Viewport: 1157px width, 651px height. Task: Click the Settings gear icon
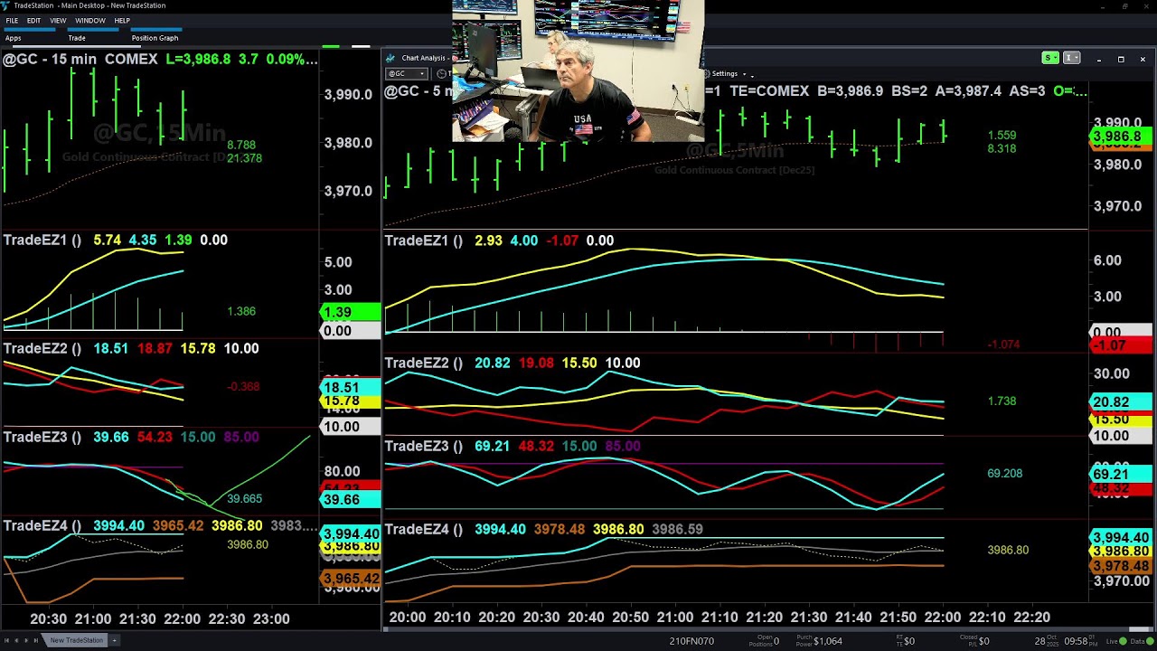click(707, 73)
